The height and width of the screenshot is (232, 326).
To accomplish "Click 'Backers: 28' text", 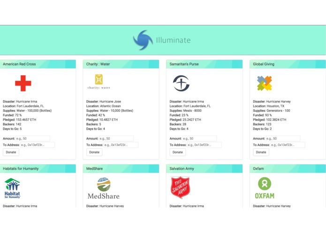I will [178, 124].
